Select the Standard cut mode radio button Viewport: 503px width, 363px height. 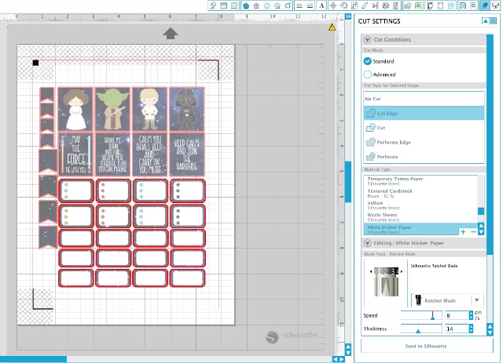(368, 61)
